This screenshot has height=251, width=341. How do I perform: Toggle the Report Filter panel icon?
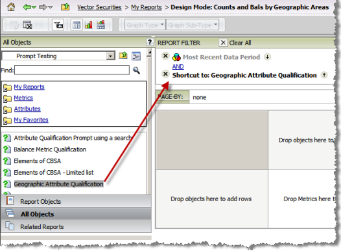pyautogui.click(x=58, y=25)
